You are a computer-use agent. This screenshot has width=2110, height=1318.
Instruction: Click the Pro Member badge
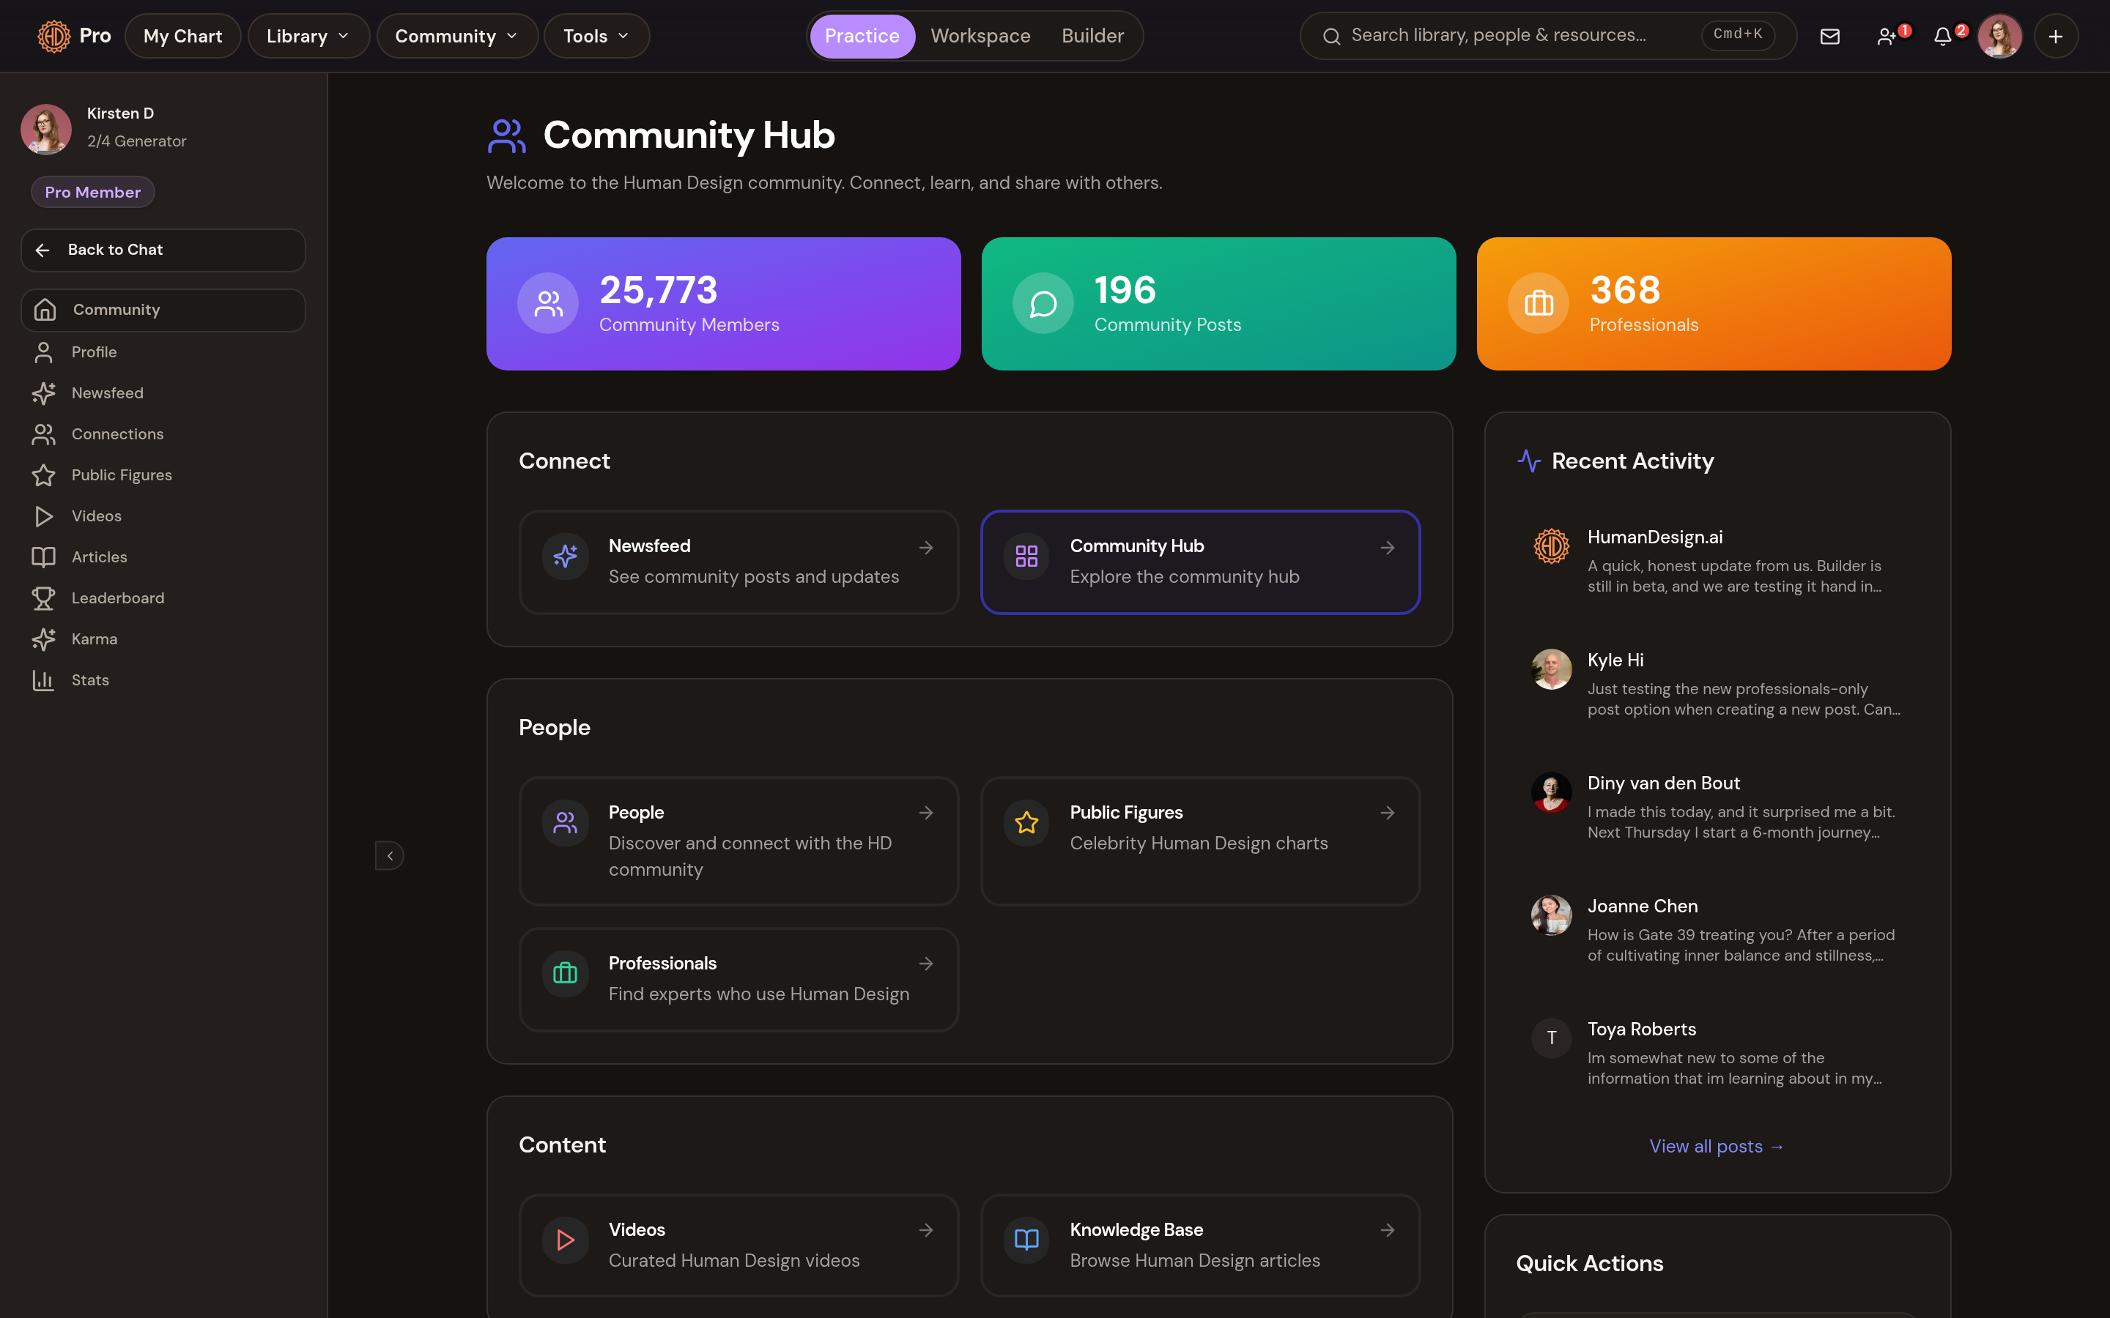[92, 192]
